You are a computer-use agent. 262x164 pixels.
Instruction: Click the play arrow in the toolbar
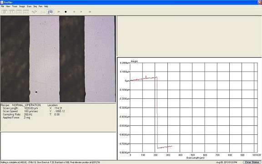tap(81, 12)
